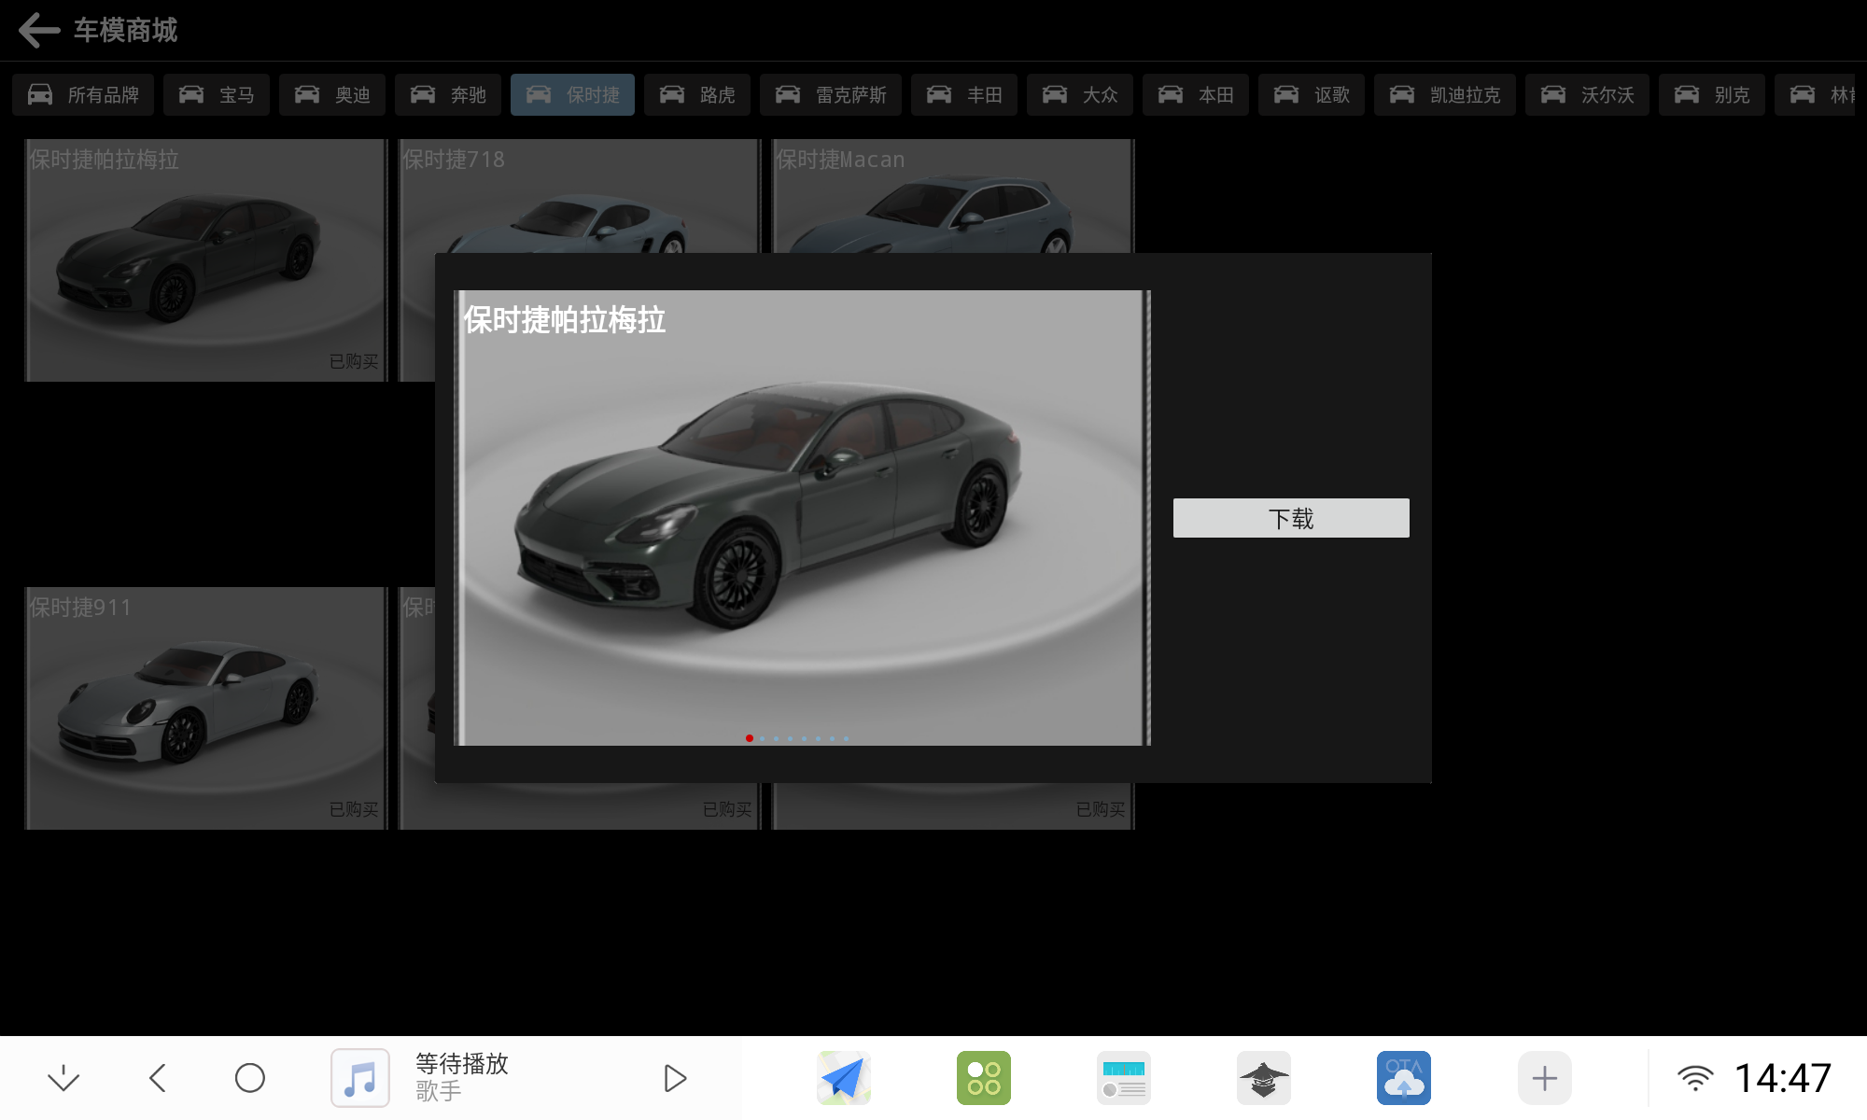Open the 本田 brand tab
1867x1120 pixels.
point(1196,94)
